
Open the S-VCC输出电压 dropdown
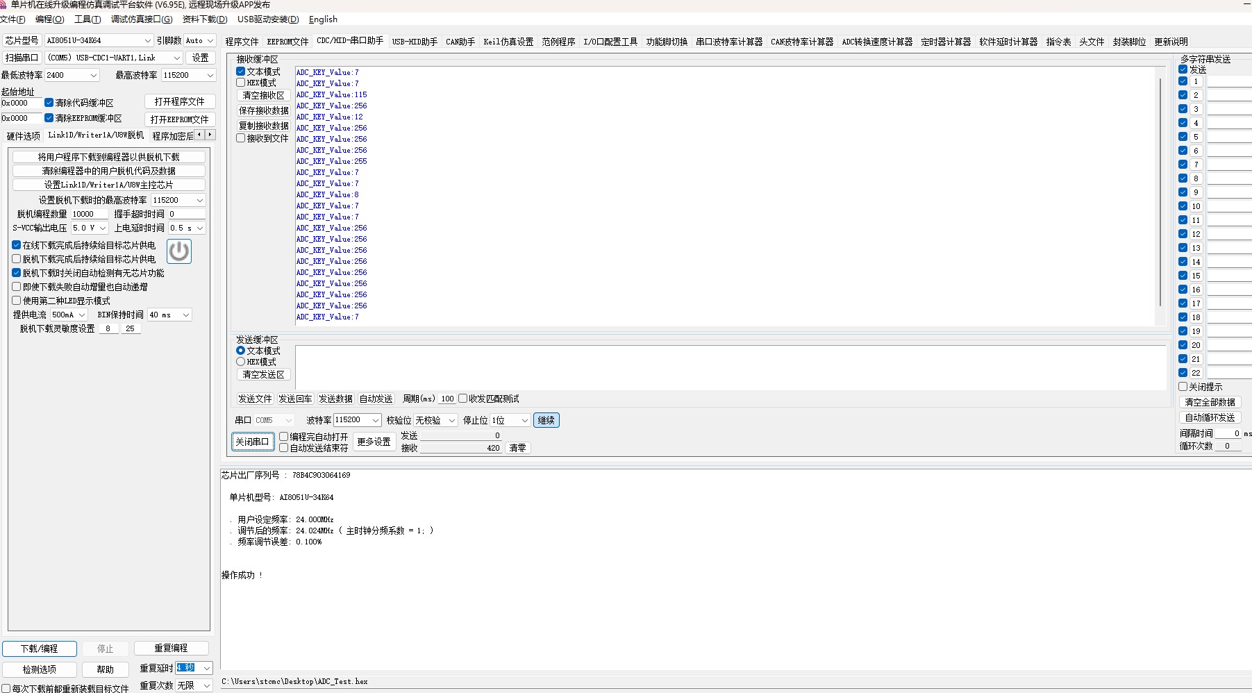[103, 228]
